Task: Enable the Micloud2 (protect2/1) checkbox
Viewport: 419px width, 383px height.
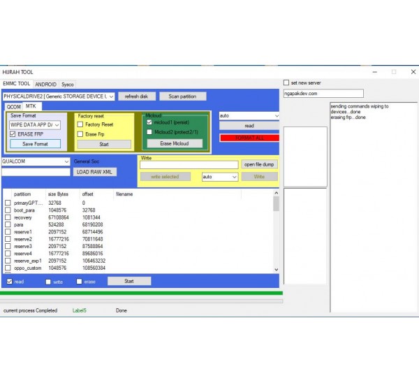Action: 149,132
